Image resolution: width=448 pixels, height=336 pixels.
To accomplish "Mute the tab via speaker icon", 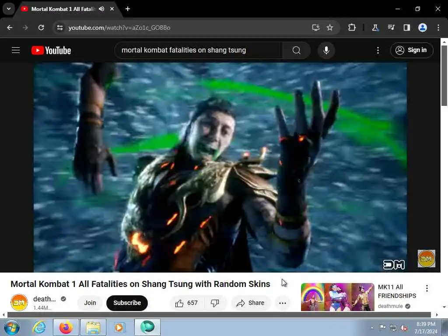I will (x=101, y=9).
